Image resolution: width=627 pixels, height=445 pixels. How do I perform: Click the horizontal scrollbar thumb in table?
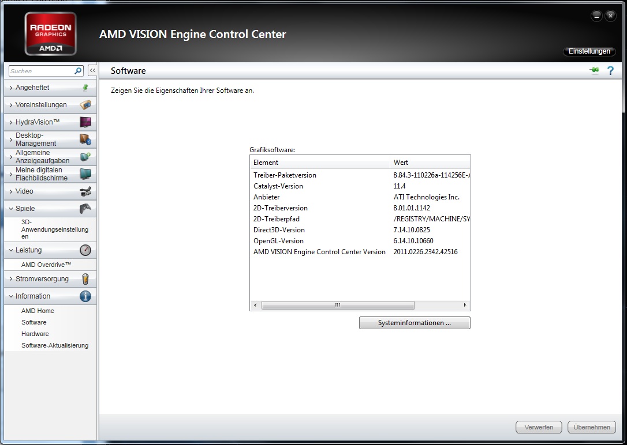[338, 306]
